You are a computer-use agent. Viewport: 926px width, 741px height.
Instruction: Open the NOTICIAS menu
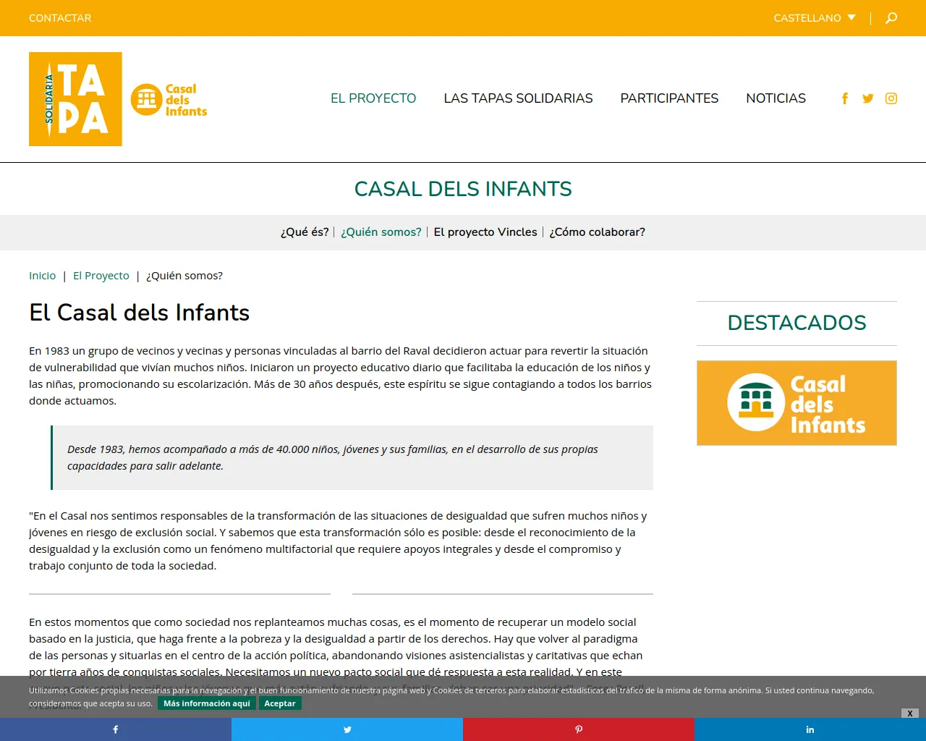tap(776, 98)
